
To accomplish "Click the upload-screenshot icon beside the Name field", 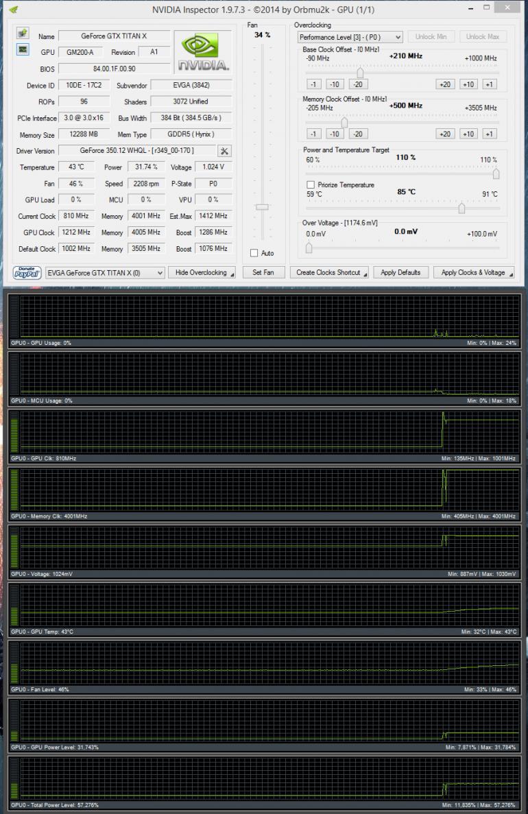I will coord(23,33).
